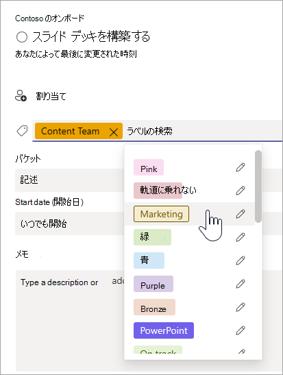Open the バケット dropdown showing 記述
This screenshot has width=283, height=375.
point(70,180)
